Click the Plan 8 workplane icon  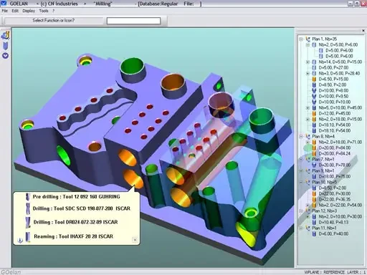[308, 136]
